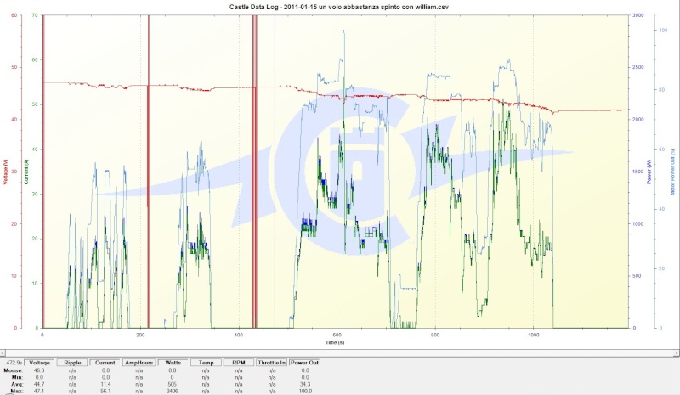Toggle the RPM data series button
Screen dimensions: 680x395
click(x=239, y=363)
